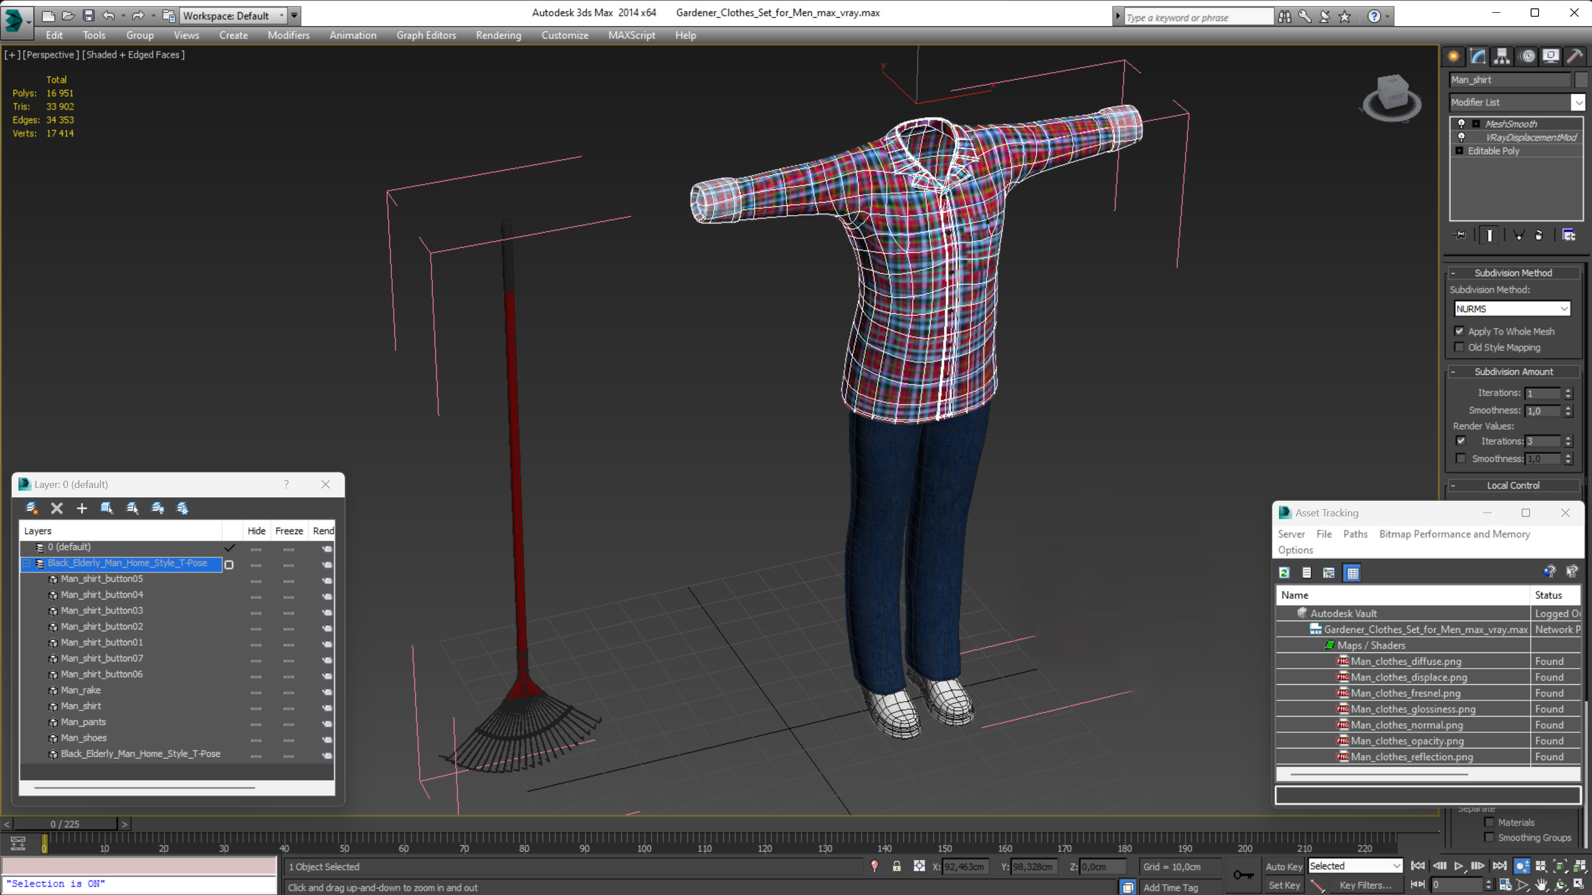
Task: Click the Undo arrow icon
Action: pyautogui.click(x=109, y=16)
